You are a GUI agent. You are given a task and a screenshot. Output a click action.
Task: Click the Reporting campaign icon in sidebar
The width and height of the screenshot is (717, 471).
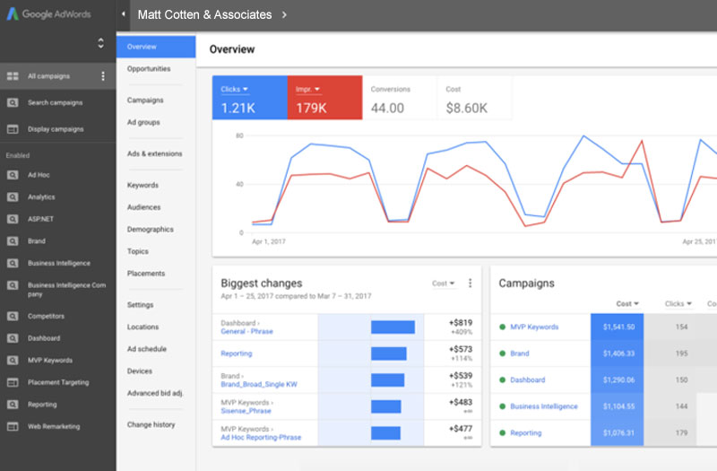coord(13,405)
